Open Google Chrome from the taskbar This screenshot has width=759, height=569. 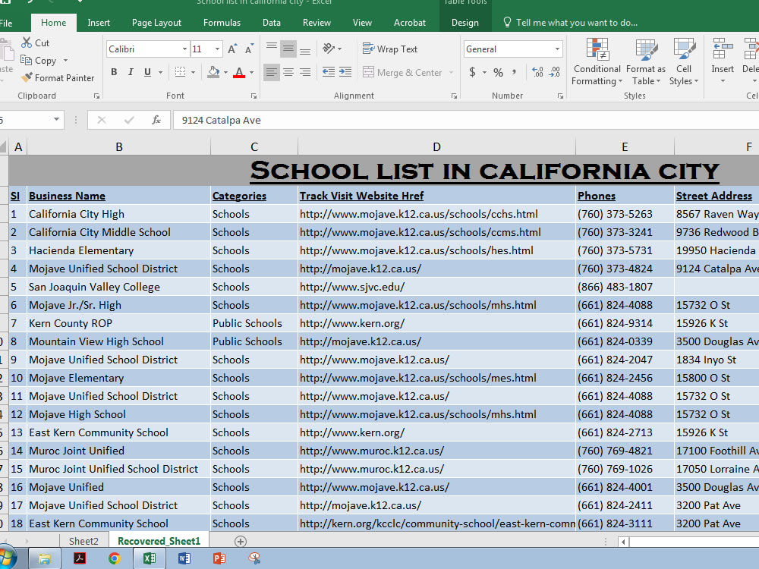coord(115,558)
